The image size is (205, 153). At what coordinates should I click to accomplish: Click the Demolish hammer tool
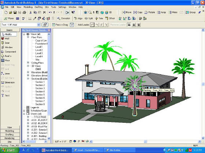[x=64, y=19]
